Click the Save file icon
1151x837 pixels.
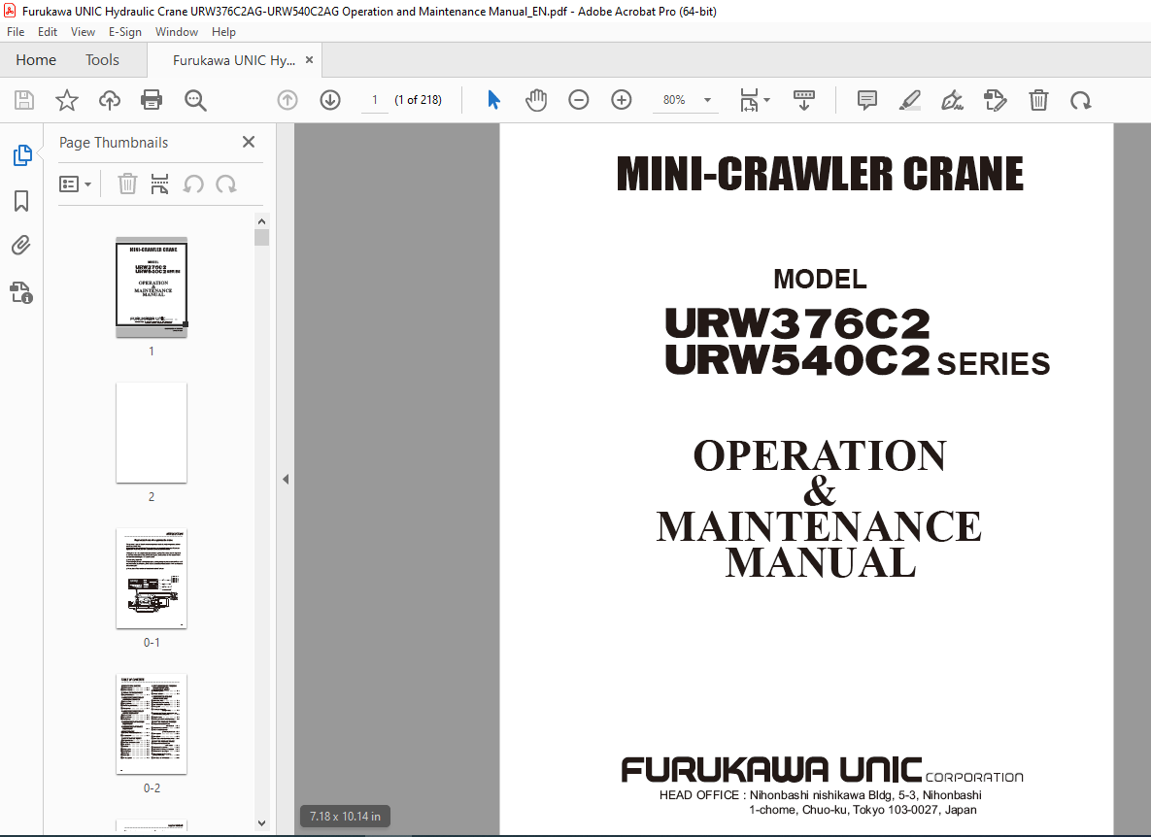click(24, 100)
